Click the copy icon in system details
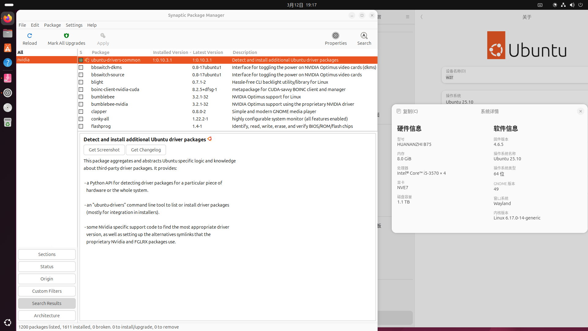This screenshot has height=331, width=588. (x=399, y=111)
